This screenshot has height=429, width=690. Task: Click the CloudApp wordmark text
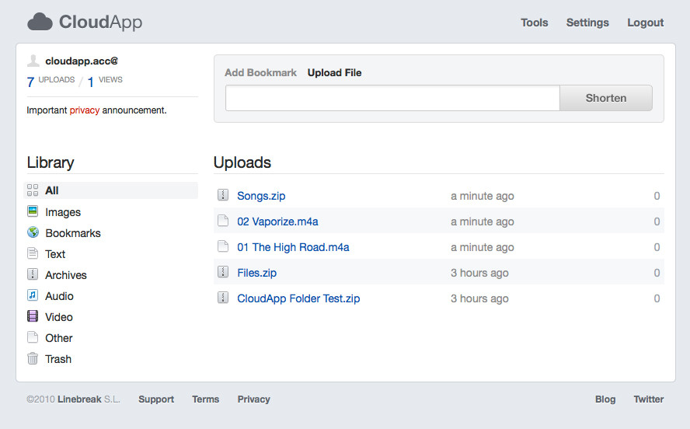coord(100,22)
